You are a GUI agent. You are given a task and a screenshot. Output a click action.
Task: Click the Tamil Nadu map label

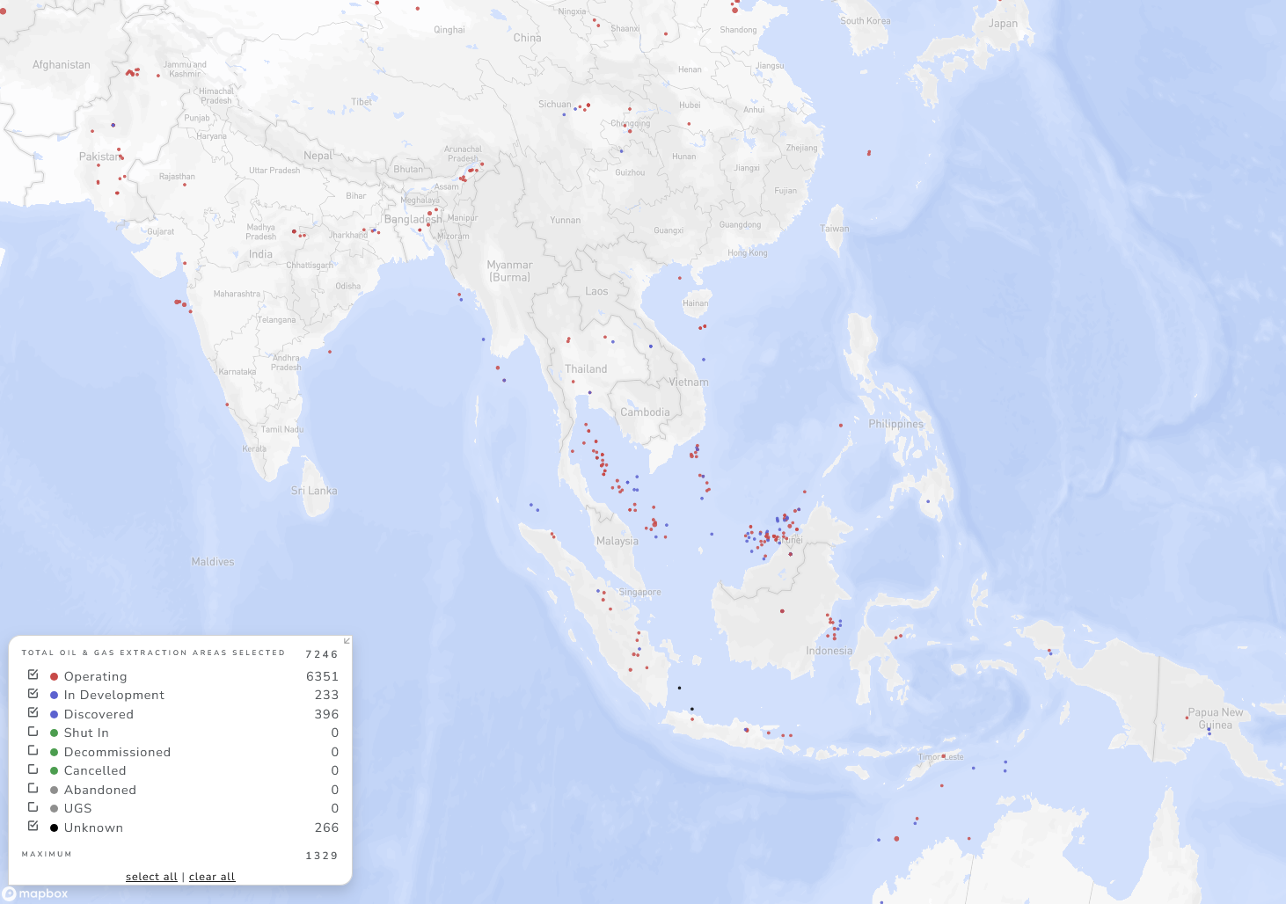point(282,430)
